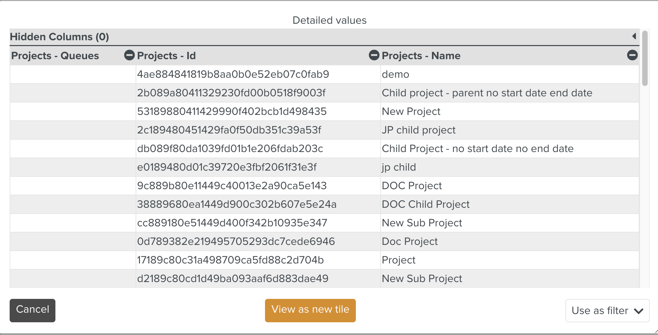Select the Id starting with 4ae884841819

233,74
